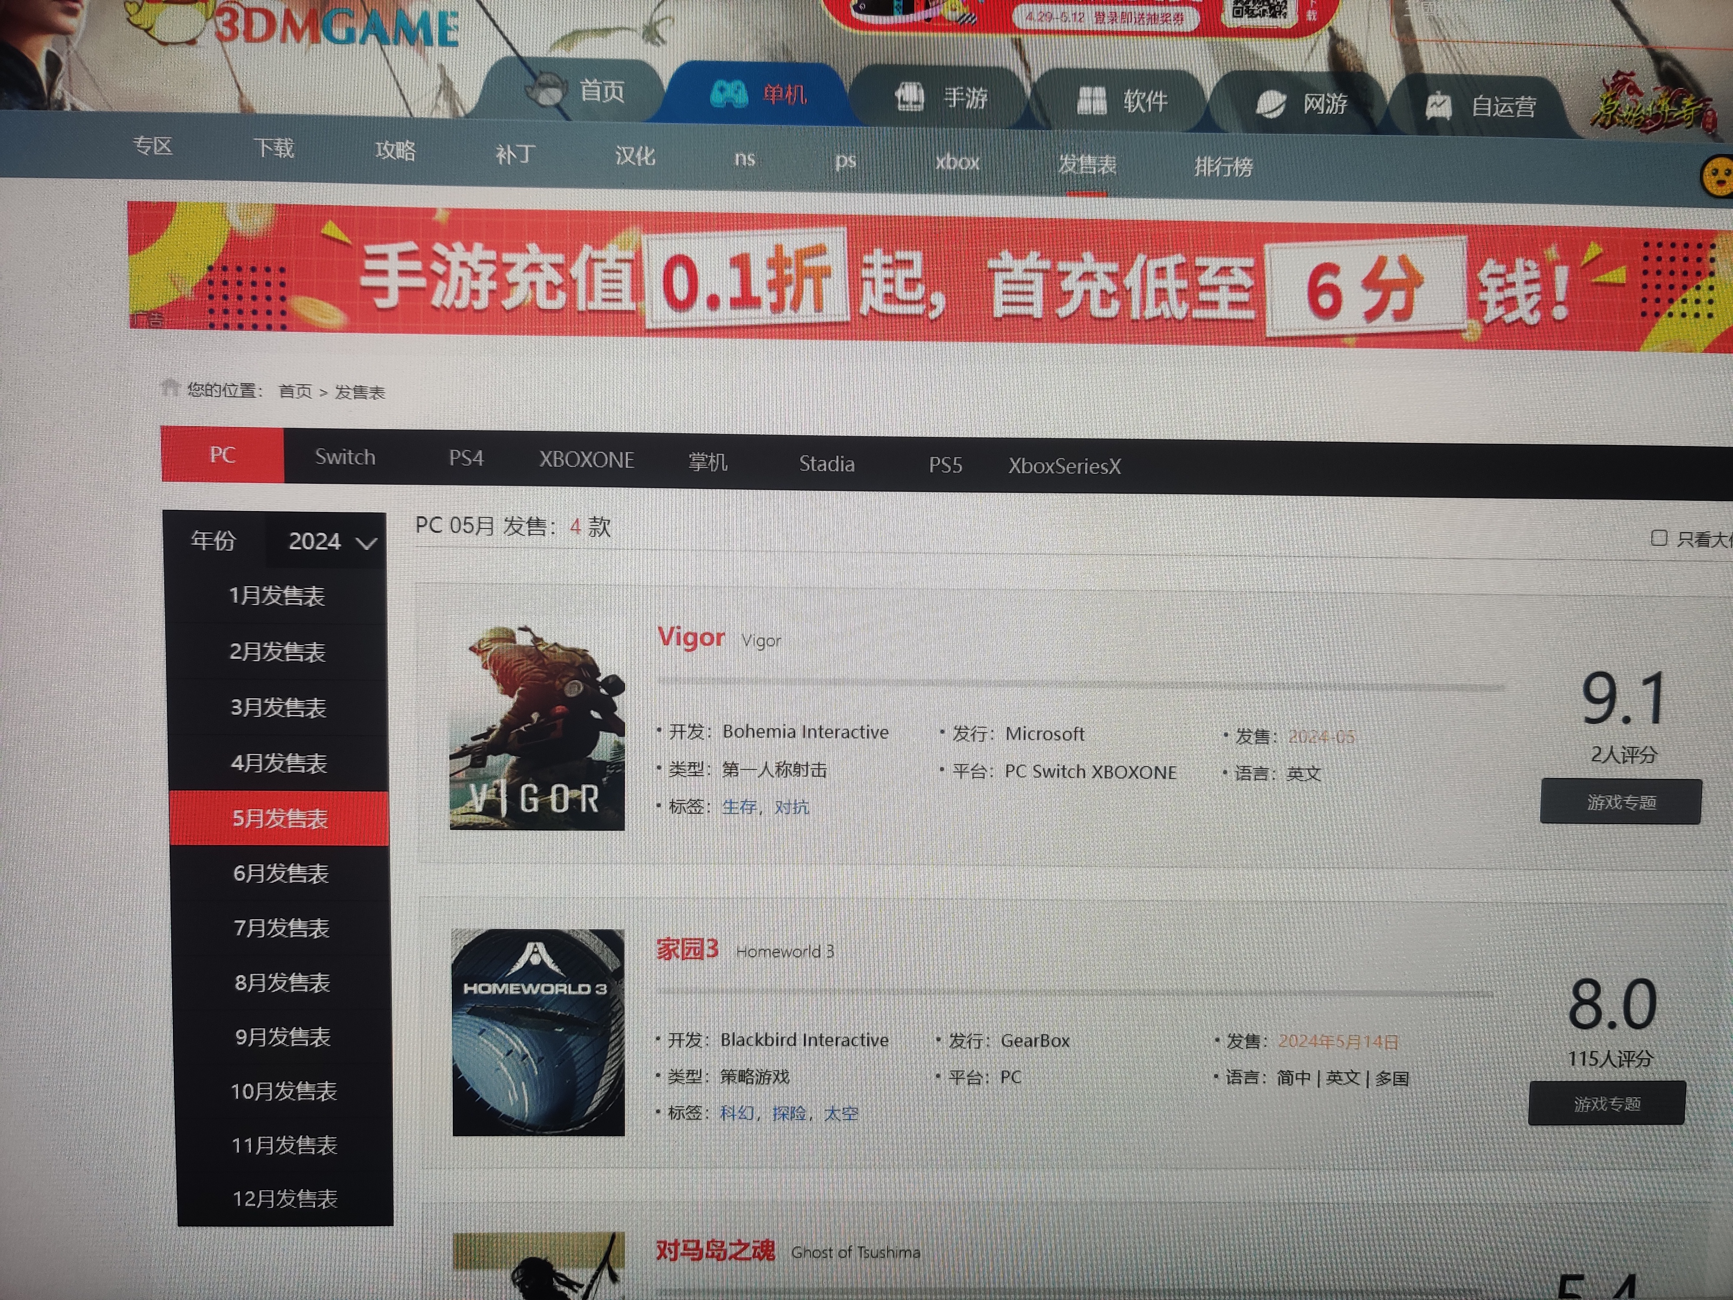
Task: Open the 2月发售表 list
Action: (x=277, y=652)
